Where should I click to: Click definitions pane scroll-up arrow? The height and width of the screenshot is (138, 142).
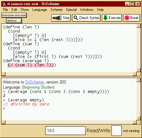(138, 26)
